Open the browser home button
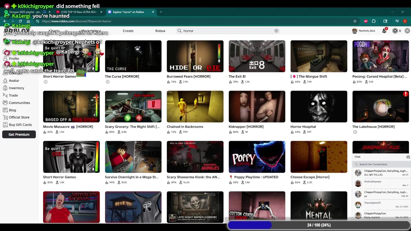This screenshot has height=231, width=411. point(28,21)
